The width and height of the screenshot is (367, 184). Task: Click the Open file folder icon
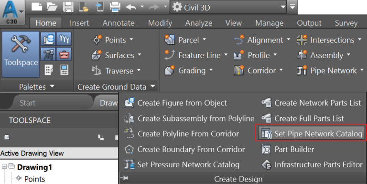tap(52, 7)
